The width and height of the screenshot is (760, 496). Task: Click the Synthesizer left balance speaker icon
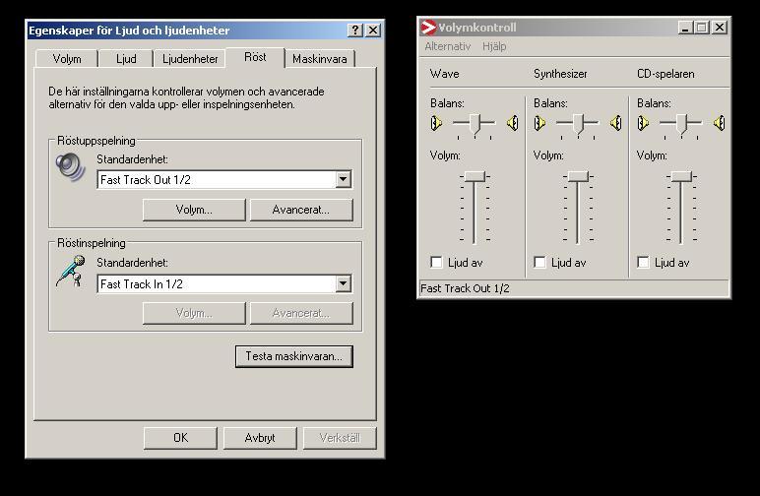pos(539,123)
